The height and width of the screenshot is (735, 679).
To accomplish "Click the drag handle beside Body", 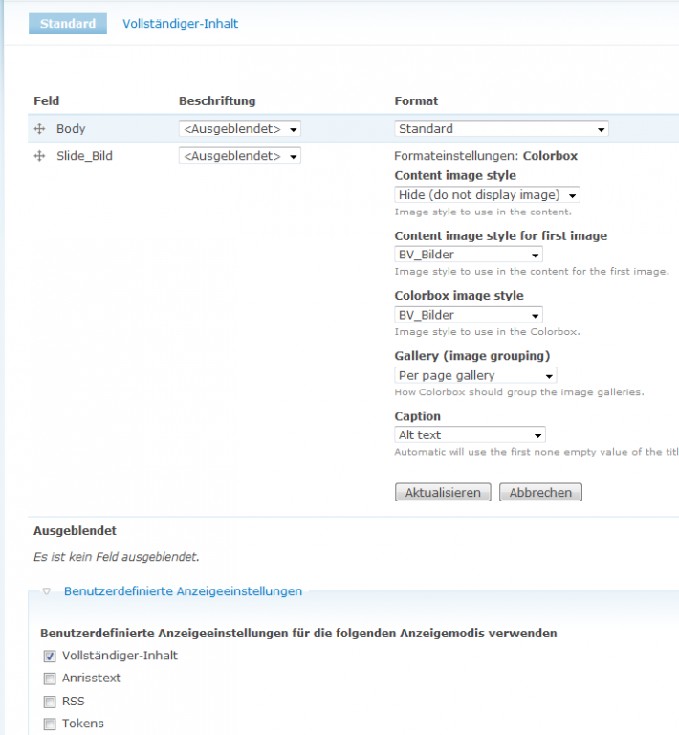I will 39,129.
